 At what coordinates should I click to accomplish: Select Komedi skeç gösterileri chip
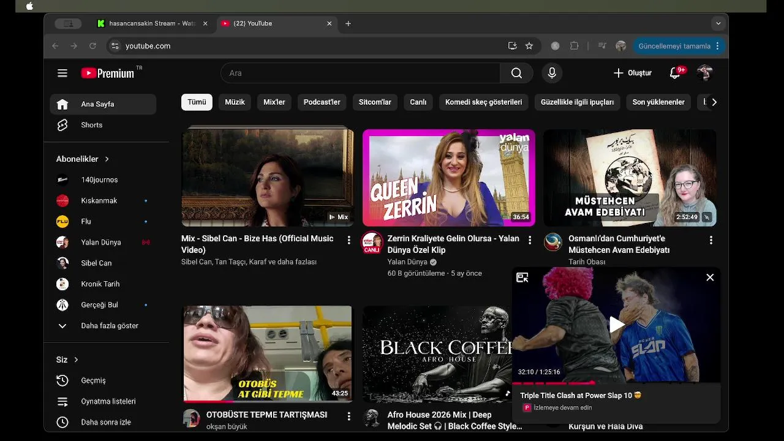tap(484, 102)
